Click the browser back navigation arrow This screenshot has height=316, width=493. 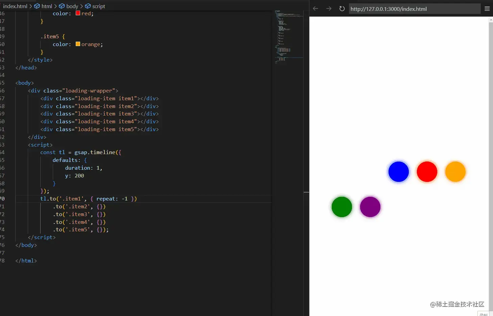pyautogui.click(x=315, y=8)
